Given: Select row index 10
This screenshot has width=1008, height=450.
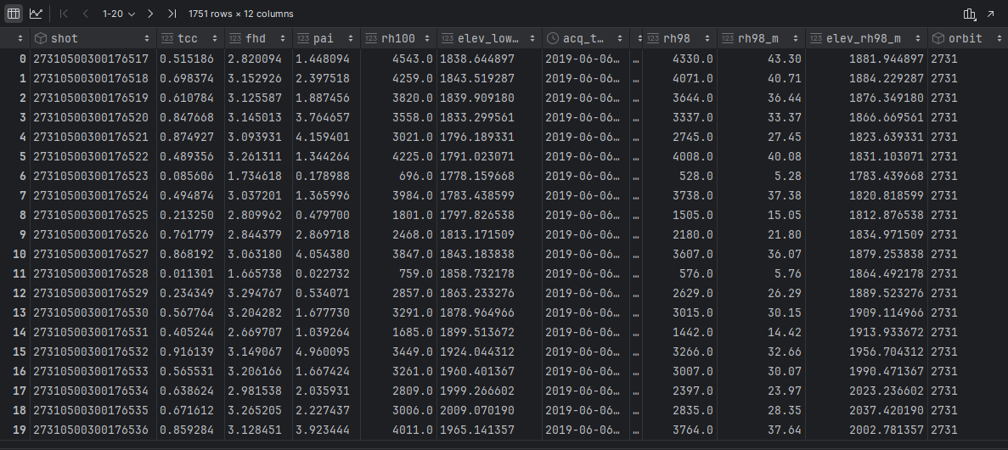Looking at the screenshot, I should click(20, 254).
